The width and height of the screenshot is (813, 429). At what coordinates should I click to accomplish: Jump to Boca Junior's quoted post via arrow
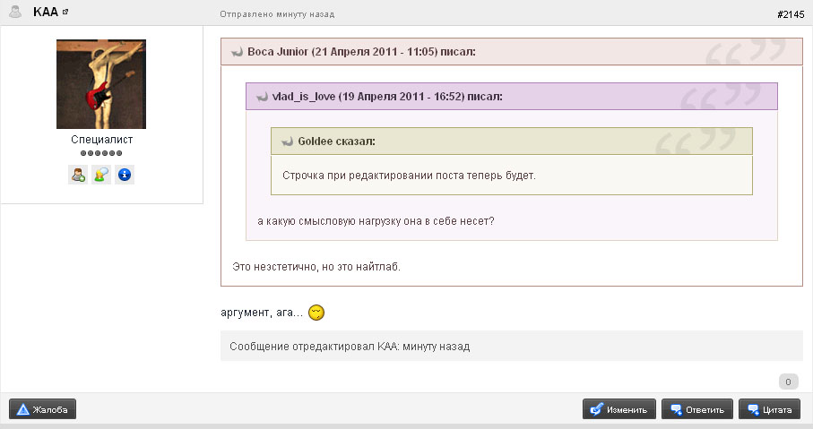pyautogui.click(x=237, y=52)
